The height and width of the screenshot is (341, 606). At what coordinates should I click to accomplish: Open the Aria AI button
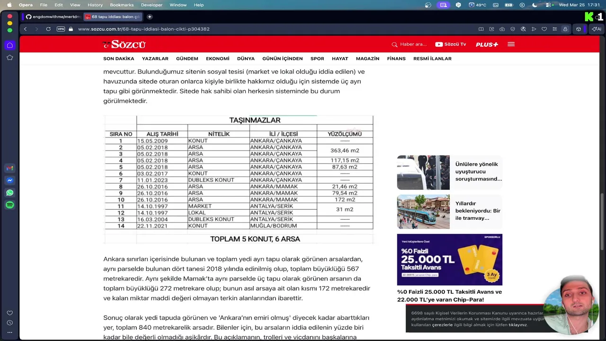[x=597, y=29]
